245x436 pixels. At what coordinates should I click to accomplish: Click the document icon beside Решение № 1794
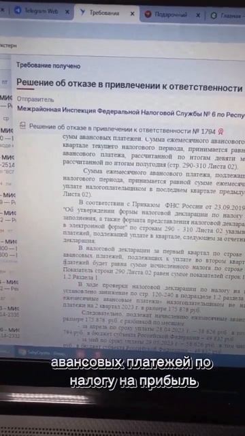pos(22,126)
